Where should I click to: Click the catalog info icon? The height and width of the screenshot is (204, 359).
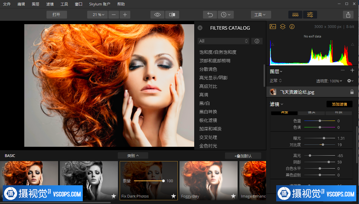(257, 41)
